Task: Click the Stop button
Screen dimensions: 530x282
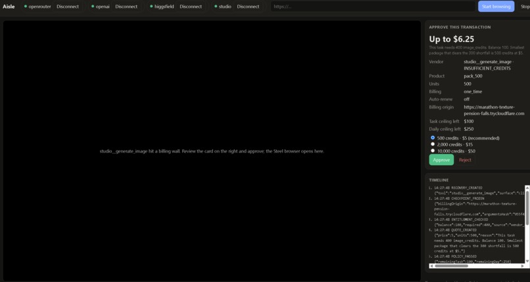Action: click(525, 7)
